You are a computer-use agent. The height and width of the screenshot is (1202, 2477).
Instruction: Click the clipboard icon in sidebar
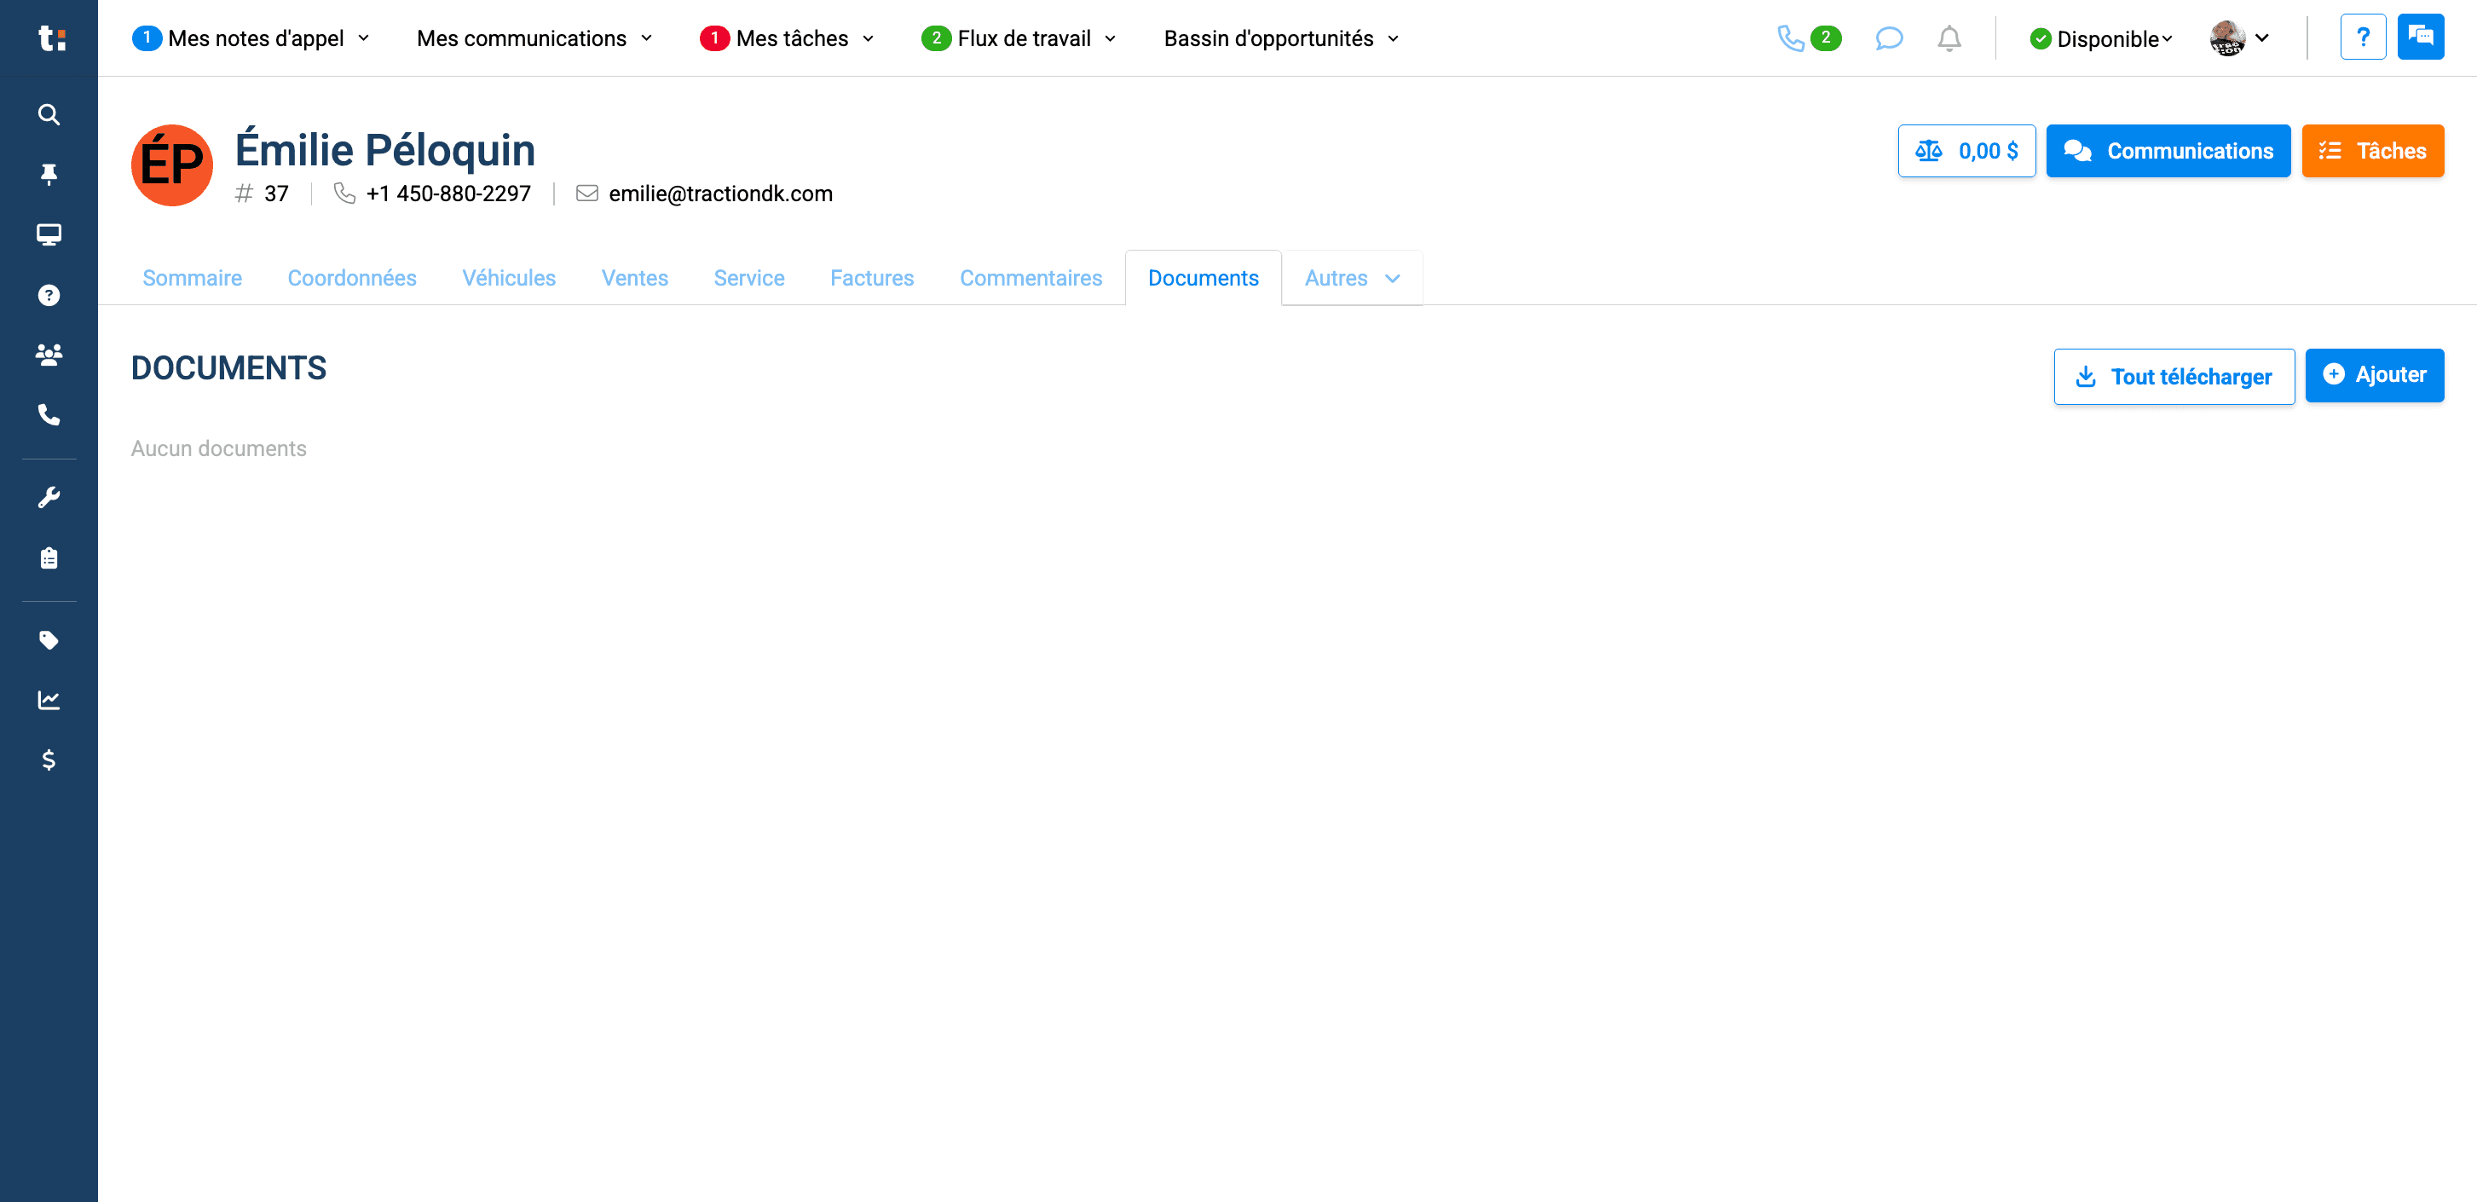[48, 558]
